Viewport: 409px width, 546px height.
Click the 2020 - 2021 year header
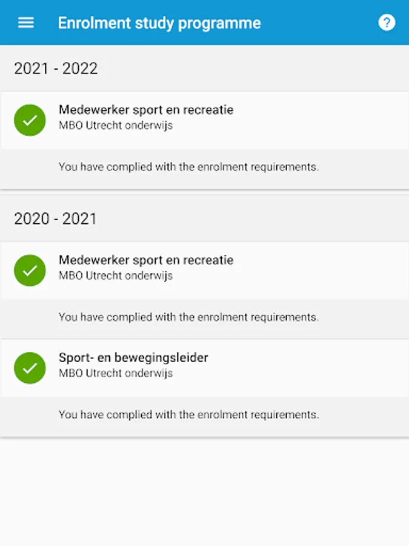[56, 218]
